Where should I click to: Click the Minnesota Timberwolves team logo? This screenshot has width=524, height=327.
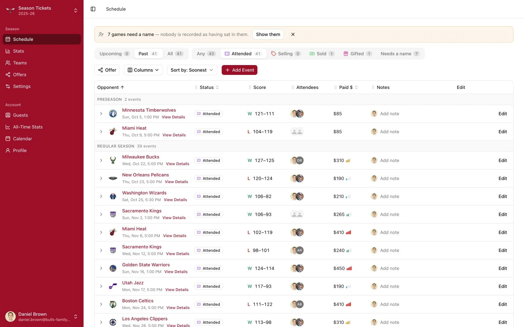click(x=113, y=114)
